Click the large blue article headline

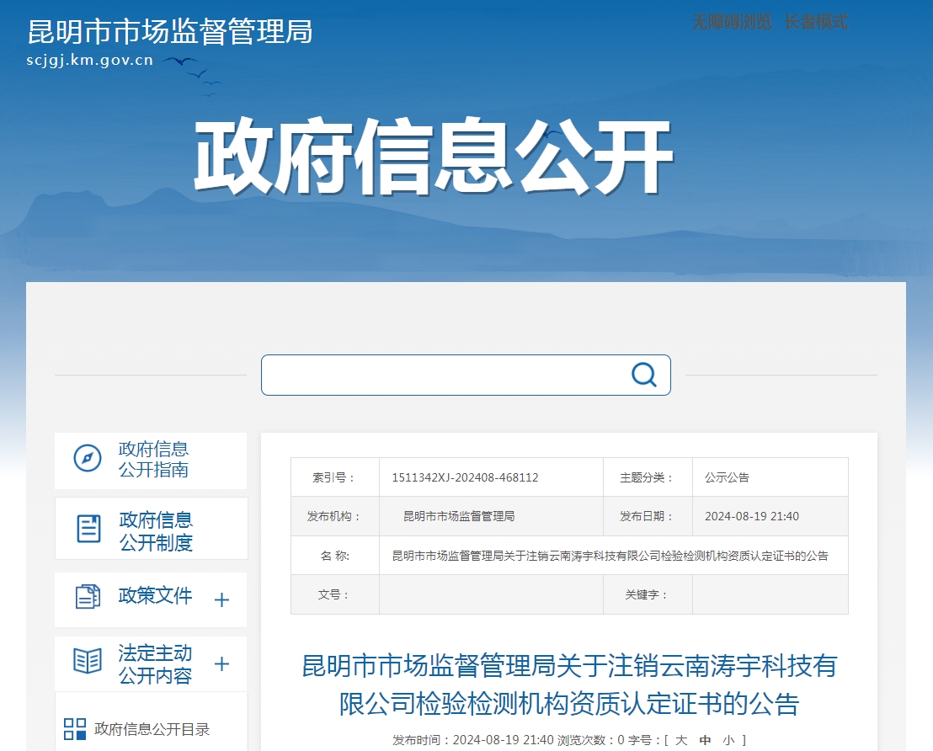tap(569, 684)
